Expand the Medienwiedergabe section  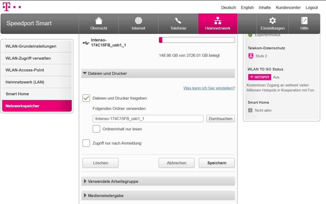click(158, 196)
